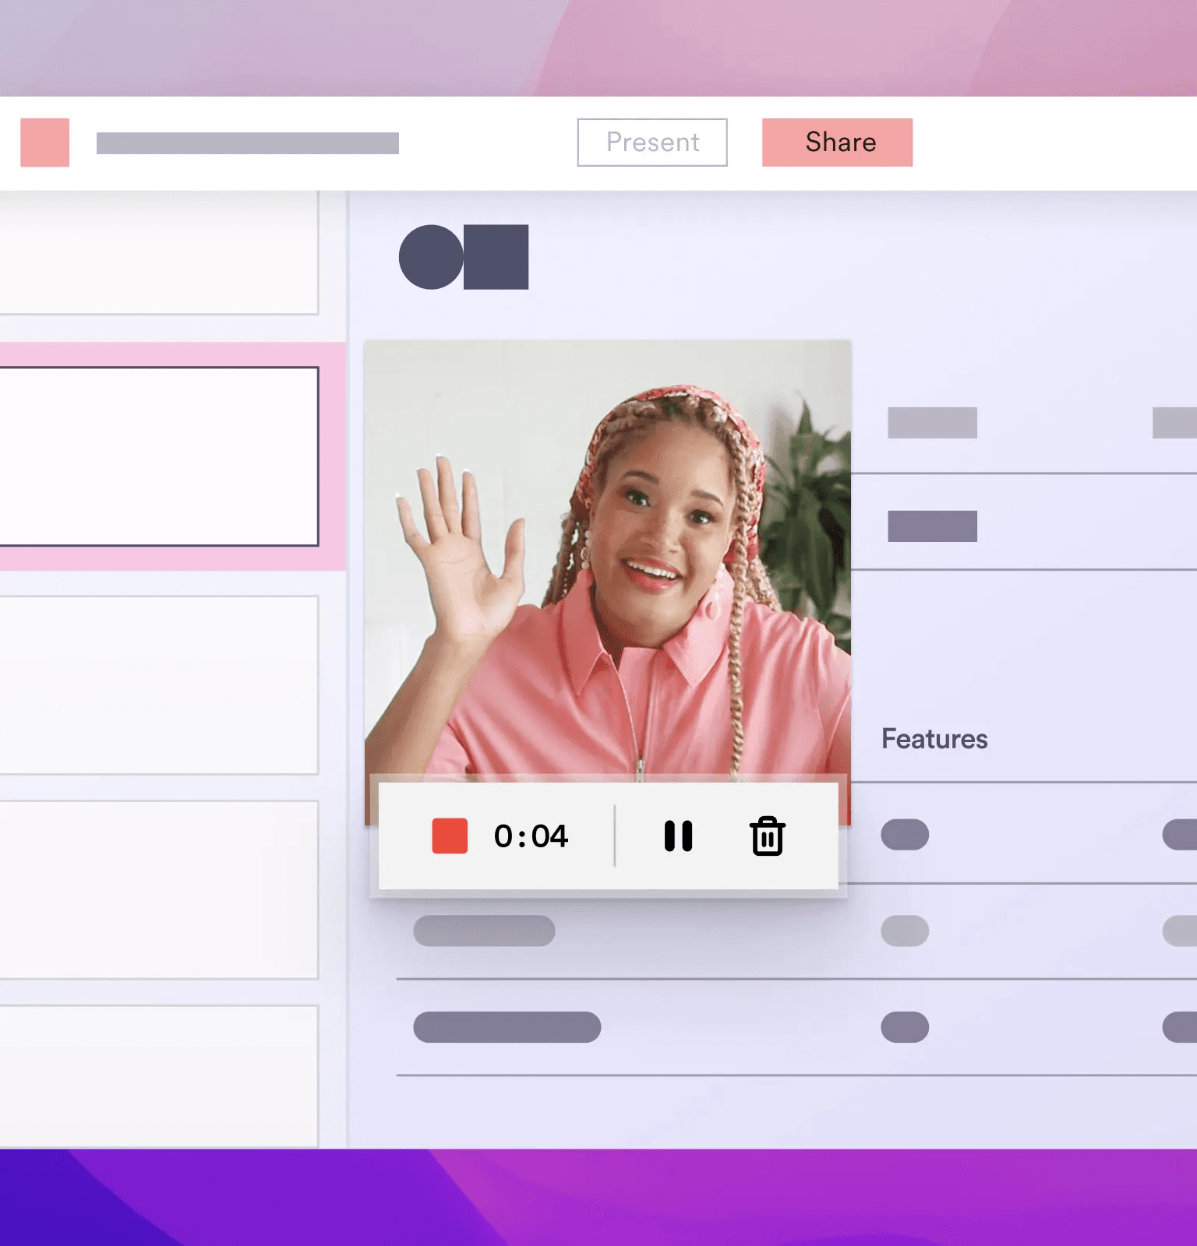
Task: Click the gray pill just below the recording toolbar
Action: coord(484,931)
